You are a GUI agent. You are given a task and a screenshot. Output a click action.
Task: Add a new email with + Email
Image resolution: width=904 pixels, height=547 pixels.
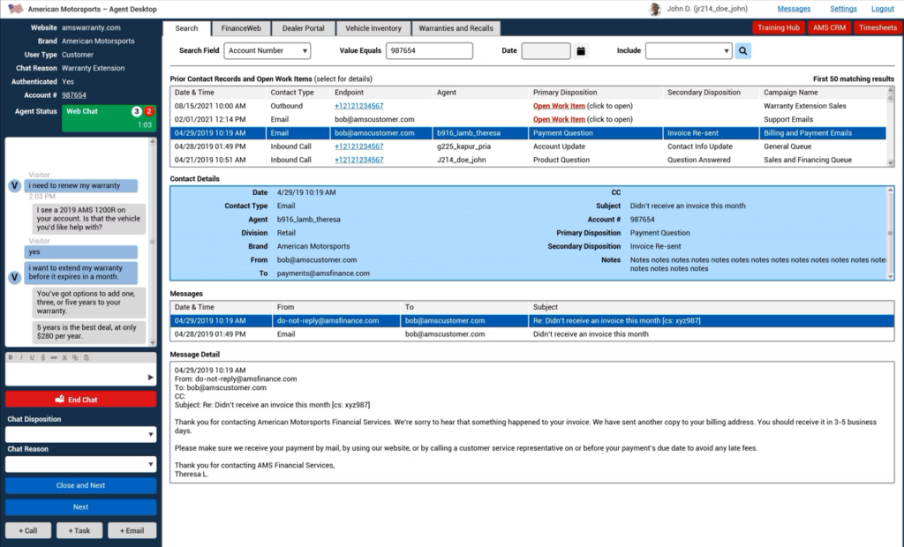pyautogui.click(x=132, y=530)
